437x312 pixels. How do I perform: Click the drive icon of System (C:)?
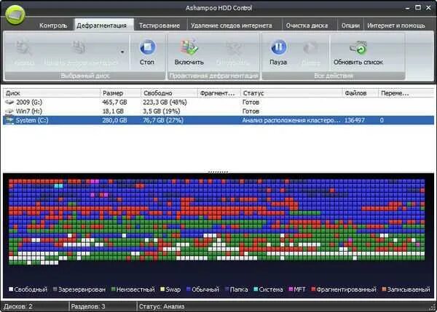[9, 120]
